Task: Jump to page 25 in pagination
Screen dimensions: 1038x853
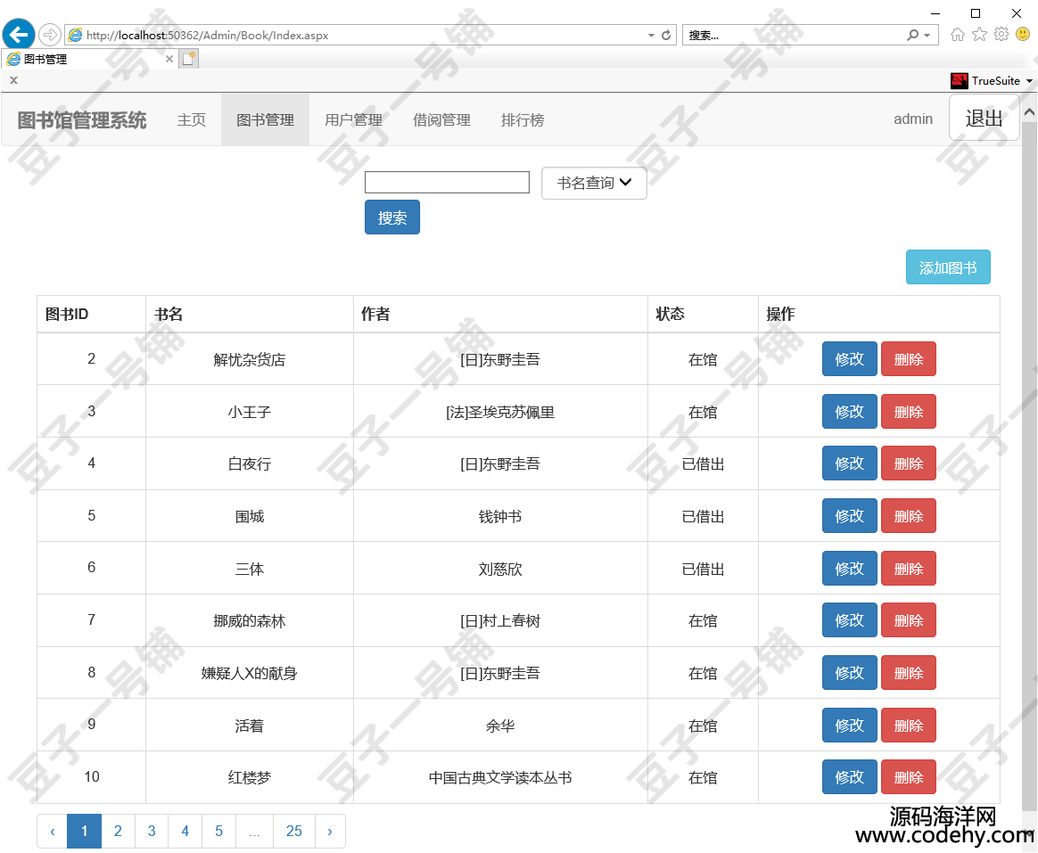Action: point(293,831)
